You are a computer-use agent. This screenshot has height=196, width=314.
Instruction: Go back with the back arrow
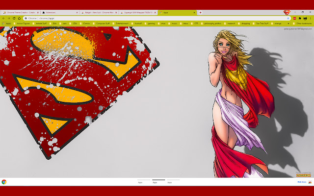pyautogui.click(x=3, y=18)
